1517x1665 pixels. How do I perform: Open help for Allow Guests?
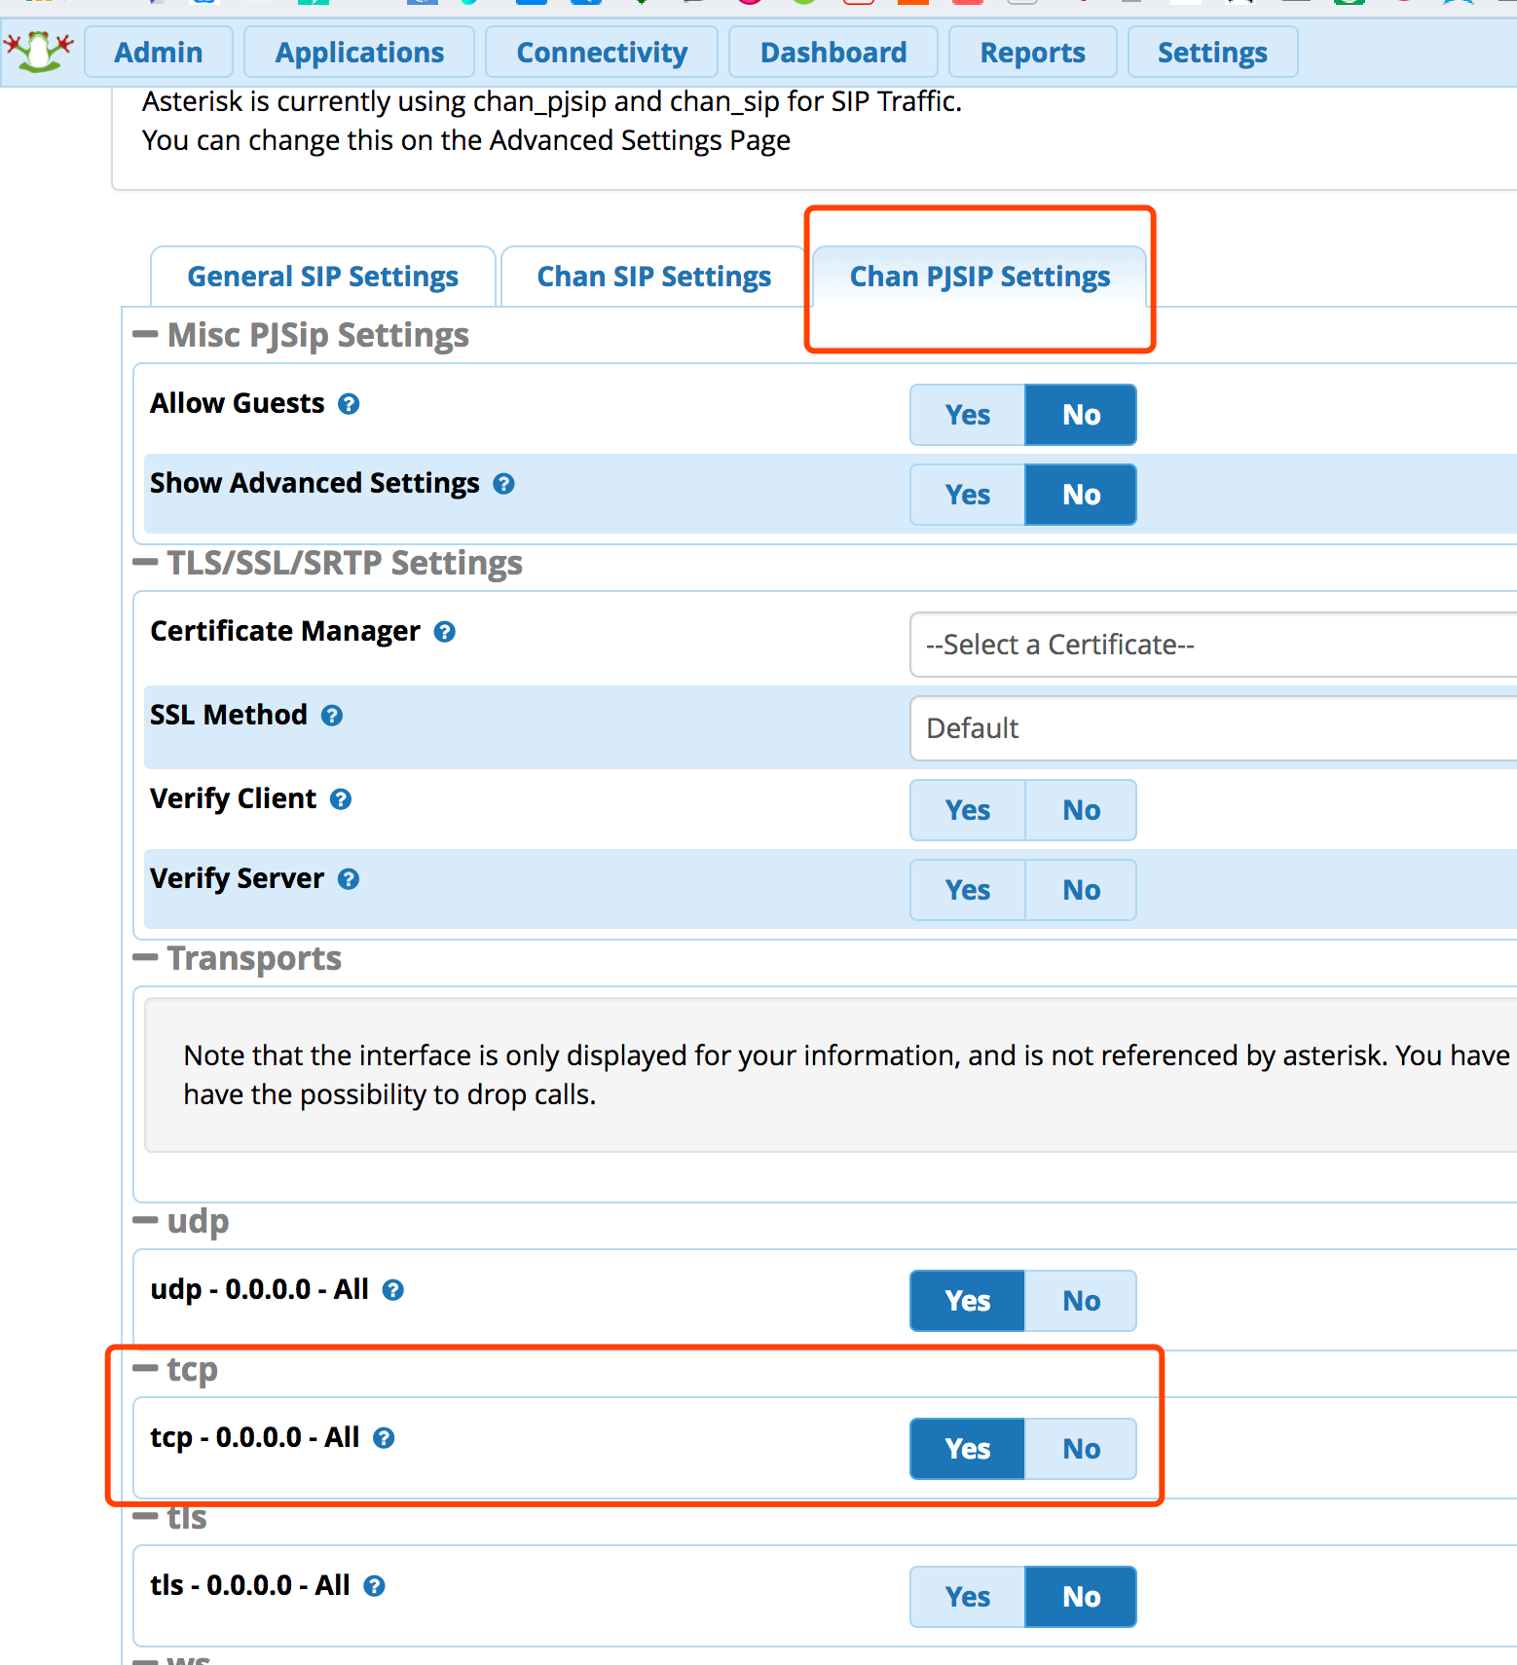tap(349, 404)
